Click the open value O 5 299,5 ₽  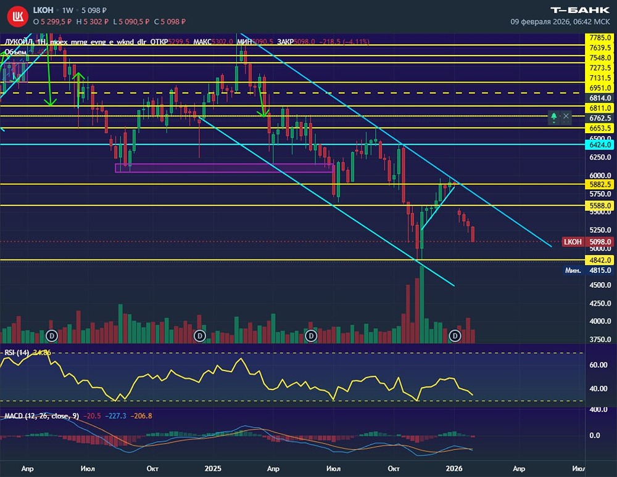pos(52,22)
